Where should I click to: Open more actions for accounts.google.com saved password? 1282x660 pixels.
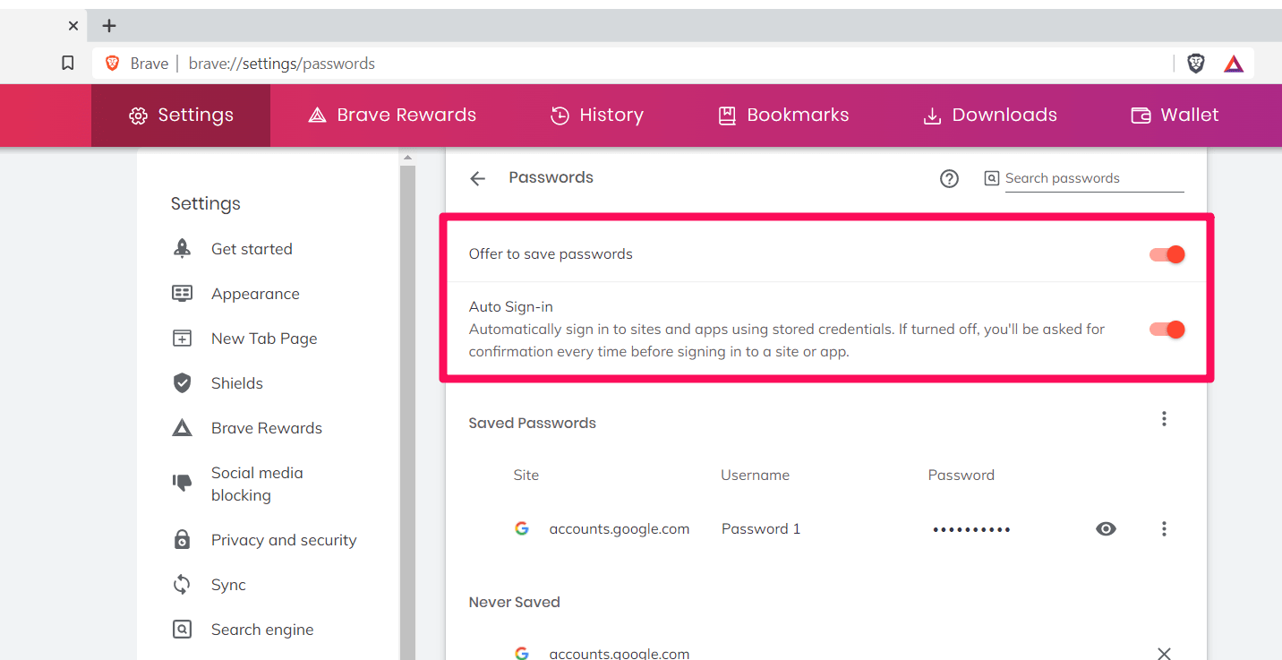click(x=1164, y=528)
